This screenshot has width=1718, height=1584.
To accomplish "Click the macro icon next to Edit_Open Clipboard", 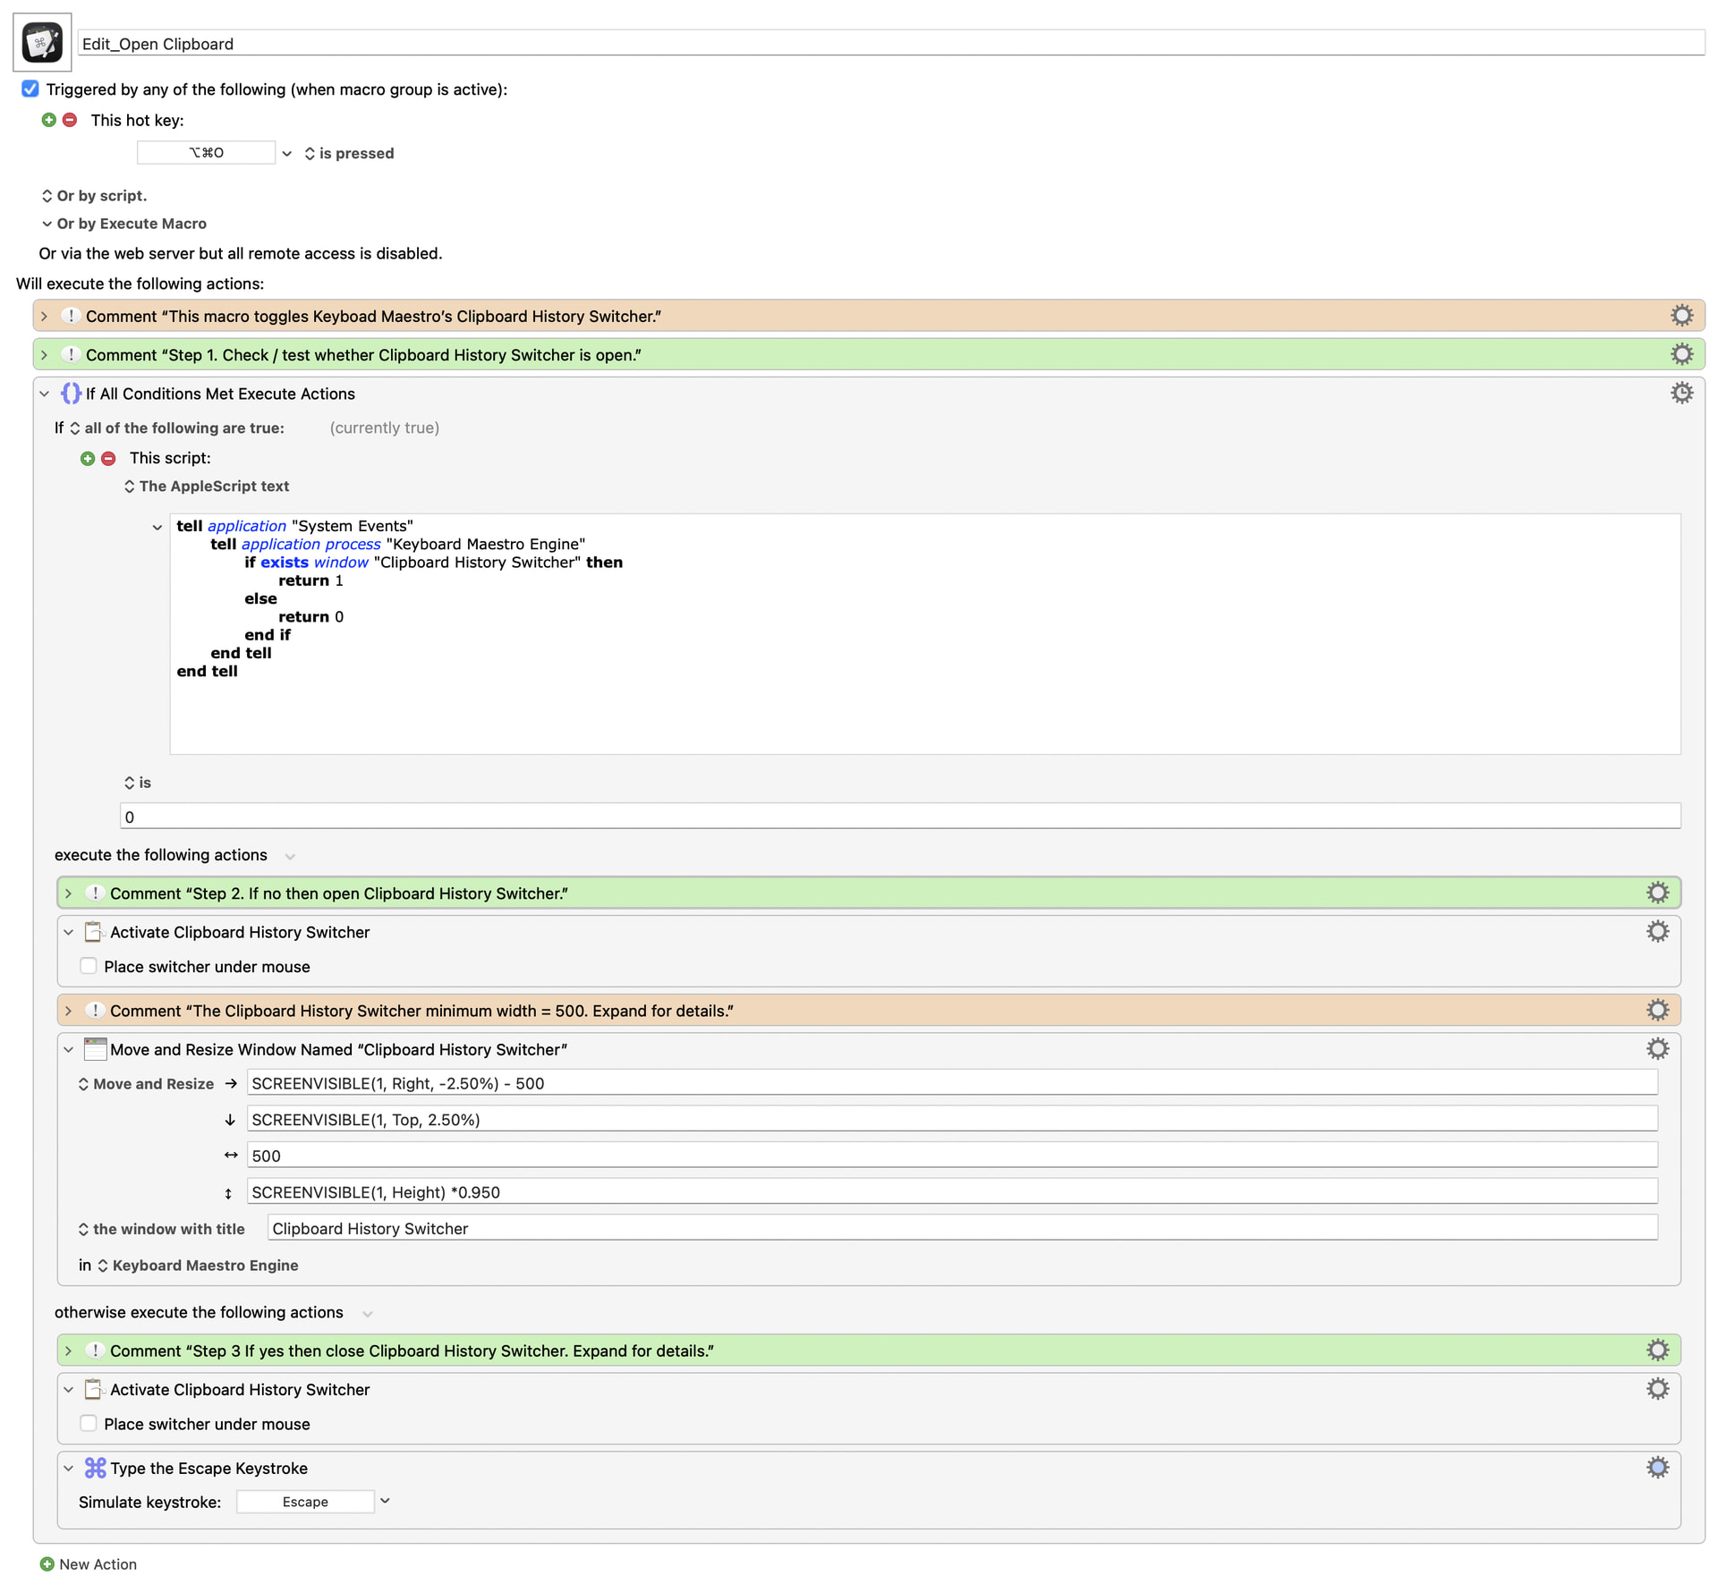I will point(42,42).
